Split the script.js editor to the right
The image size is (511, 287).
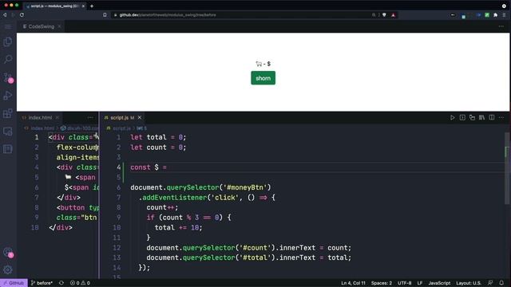point(492,117)
